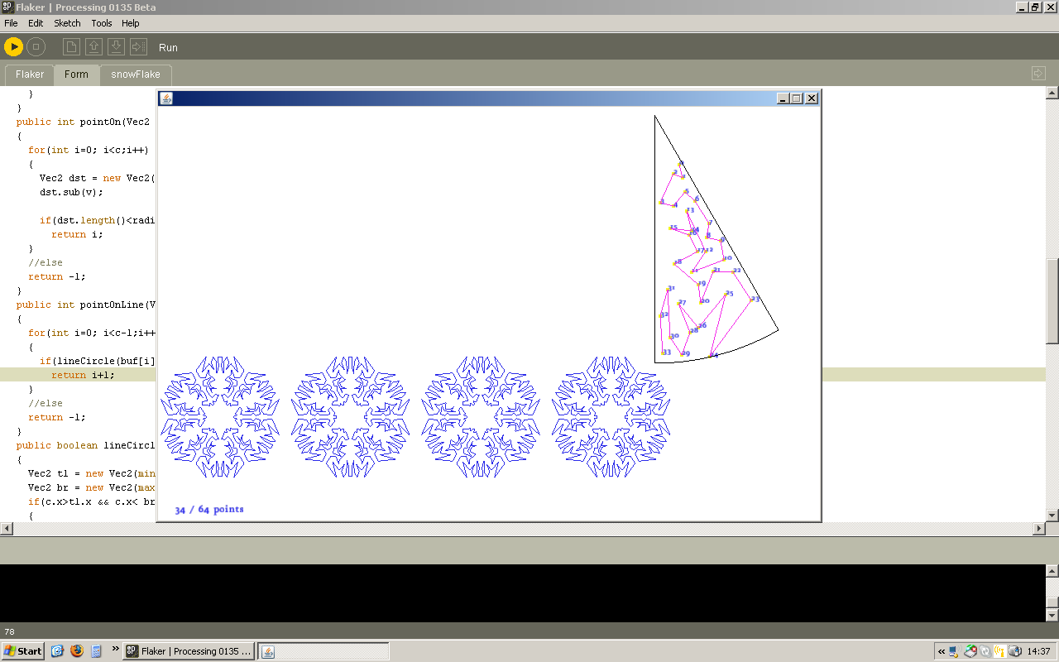
Task: Click the network connection tray icon
Action: pos(954,652)
